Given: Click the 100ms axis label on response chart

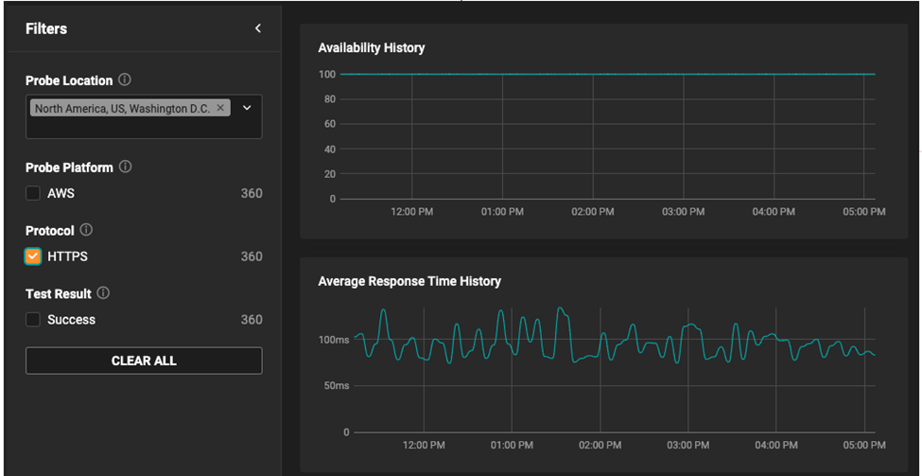Looking at the screenshot, I should pos(334,340).
